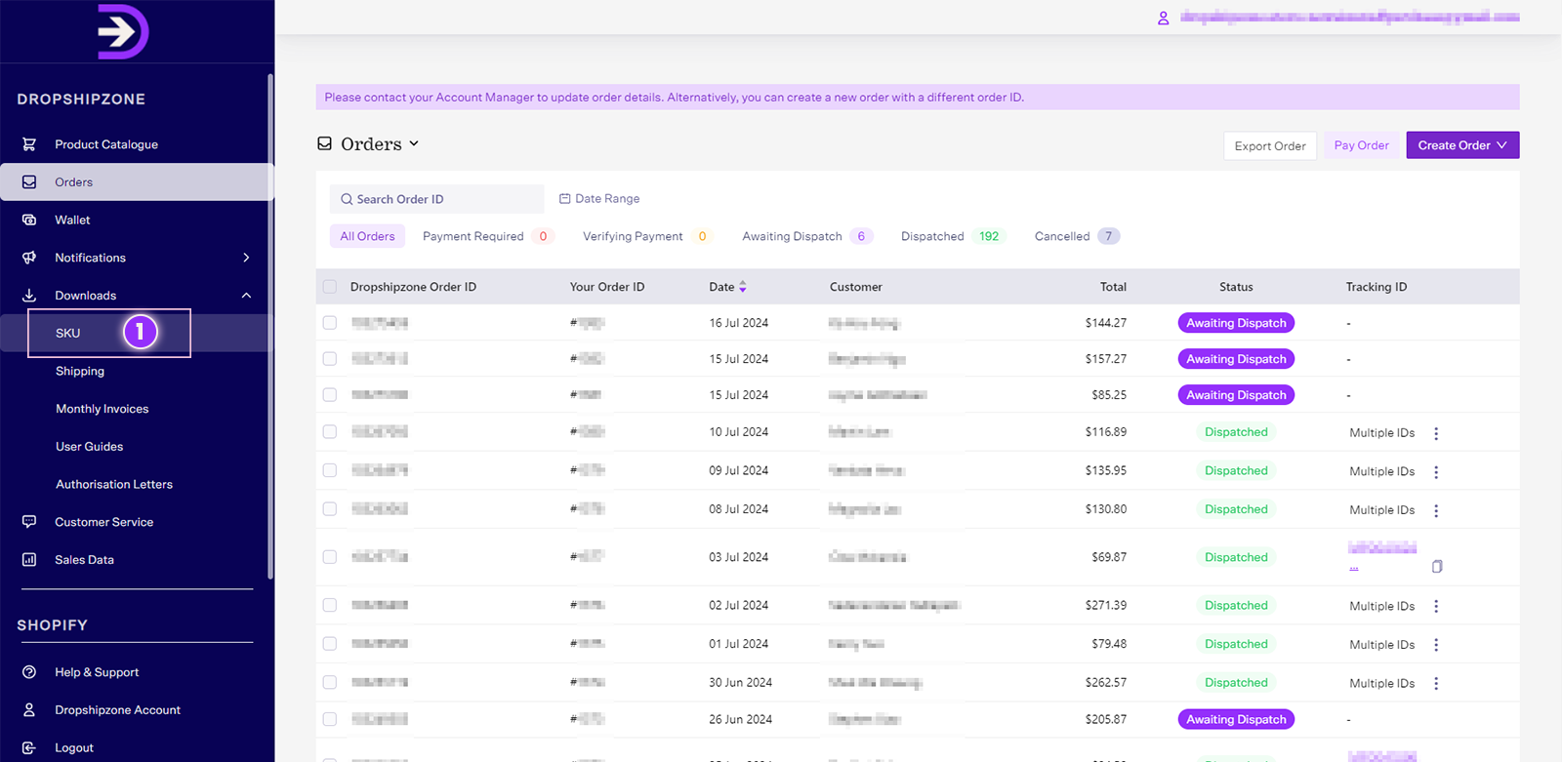Screen dimensions: 1562x762
Task: Click Dispatched badge for $116.89 order
Action: pos(1236,432)
